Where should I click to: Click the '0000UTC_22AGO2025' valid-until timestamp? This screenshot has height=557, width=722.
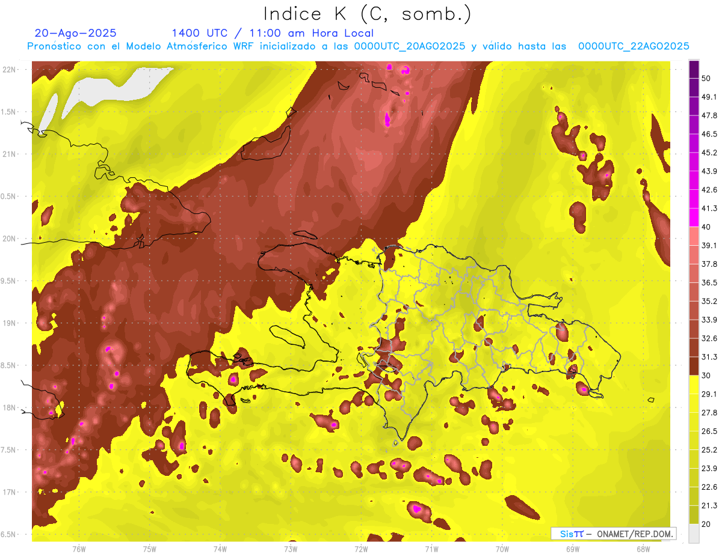point(634,46)
